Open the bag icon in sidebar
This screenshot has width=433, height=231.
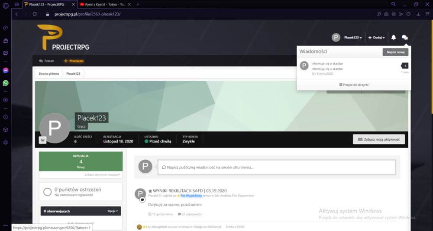pos(6,41)
